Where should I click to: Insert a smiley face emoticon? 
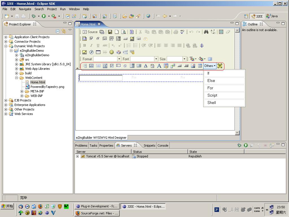pyautogui.click(x=112, y=52)
